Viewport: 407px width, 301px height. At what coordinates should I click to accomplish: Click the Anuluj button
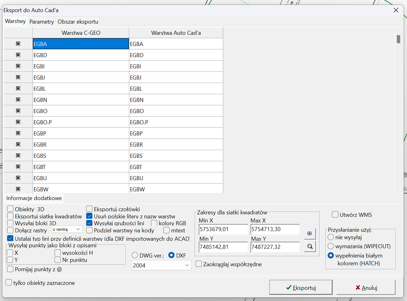366,288
